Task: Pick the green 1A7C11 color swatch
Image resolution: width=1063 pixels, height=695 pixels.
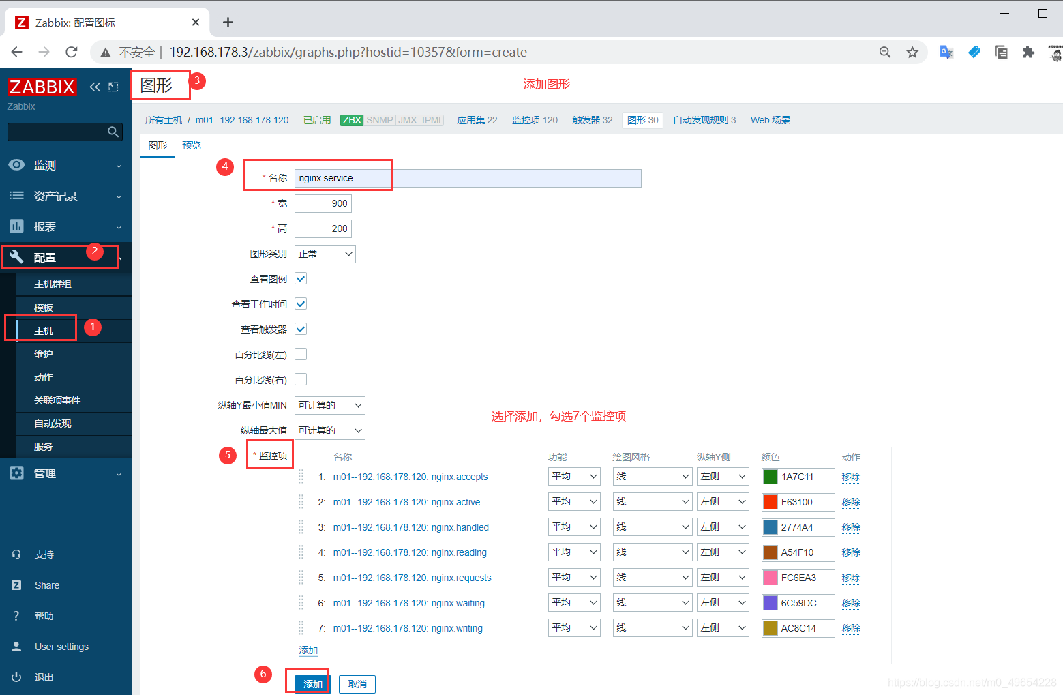Action: (770, 477)
